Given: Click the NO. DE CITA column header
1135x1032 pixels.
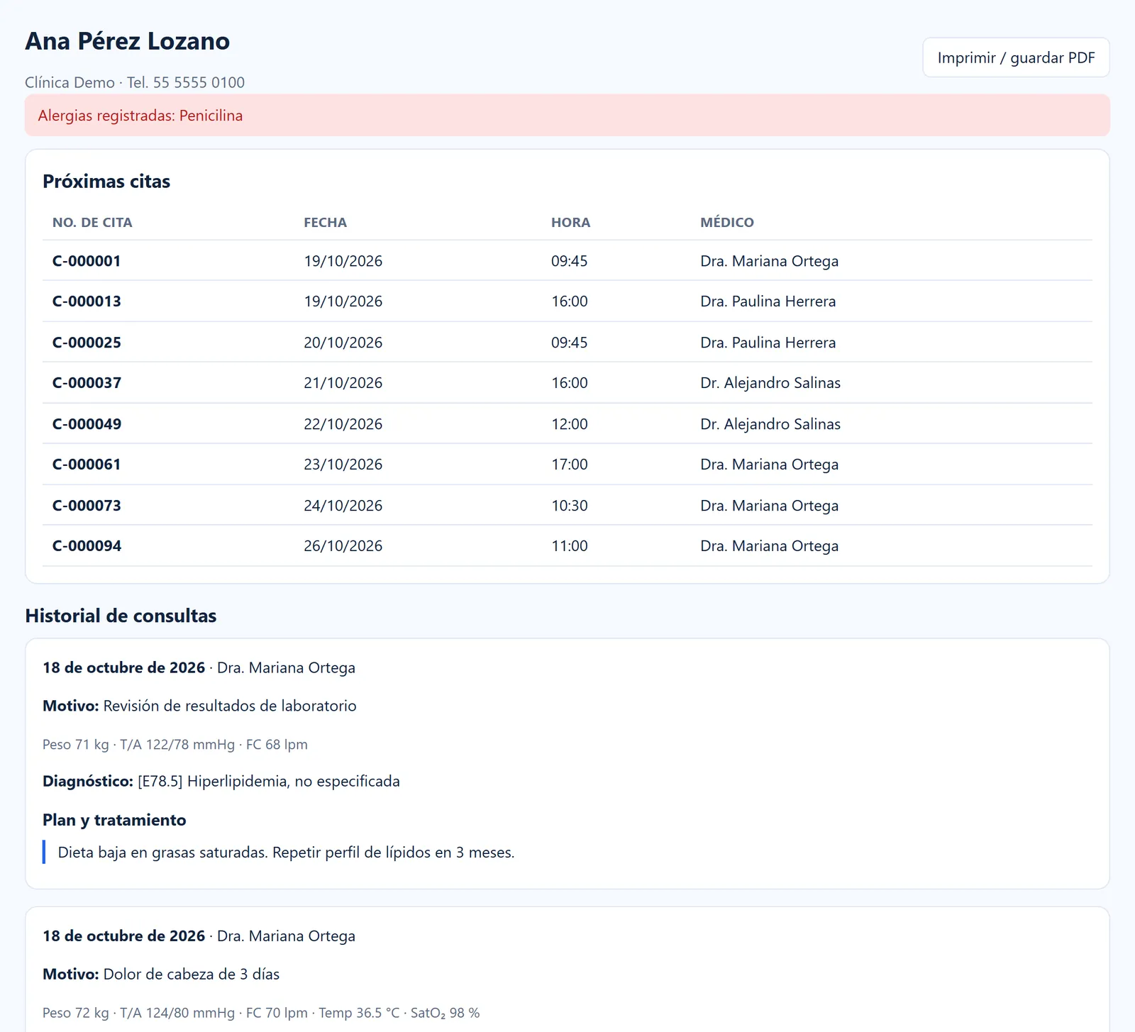Looking at the screenshot, I should [92, 223].
